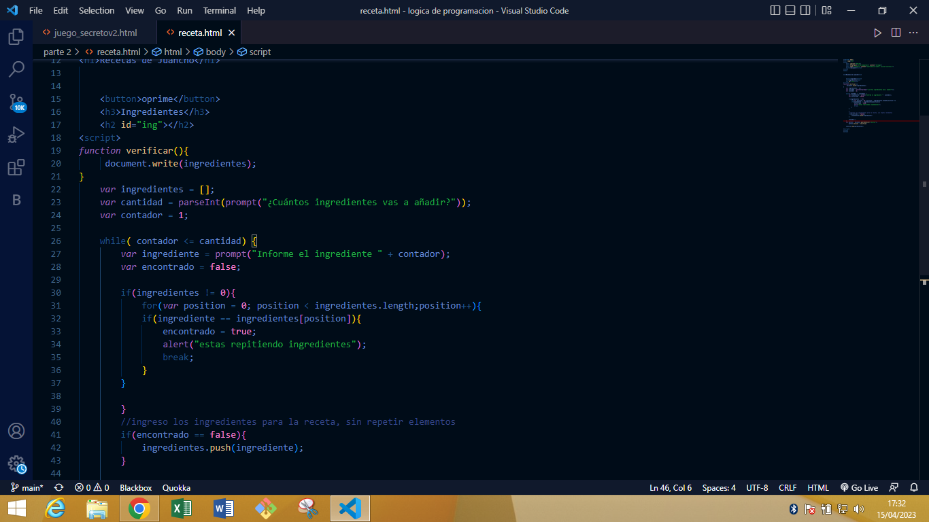
Task: Click the Bluetooth tray icon
Action: (x=793, y=508)
